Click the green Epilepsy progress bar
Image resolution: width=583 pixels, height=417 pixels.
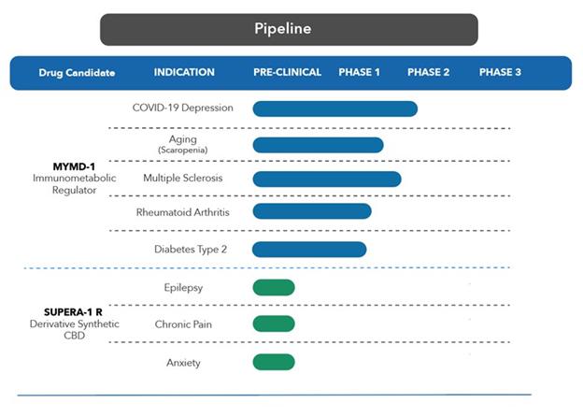(273, 287)
